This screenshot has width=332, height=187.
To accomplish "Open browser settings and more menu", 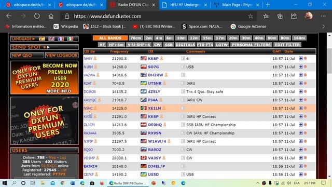I will coord(323,16).
